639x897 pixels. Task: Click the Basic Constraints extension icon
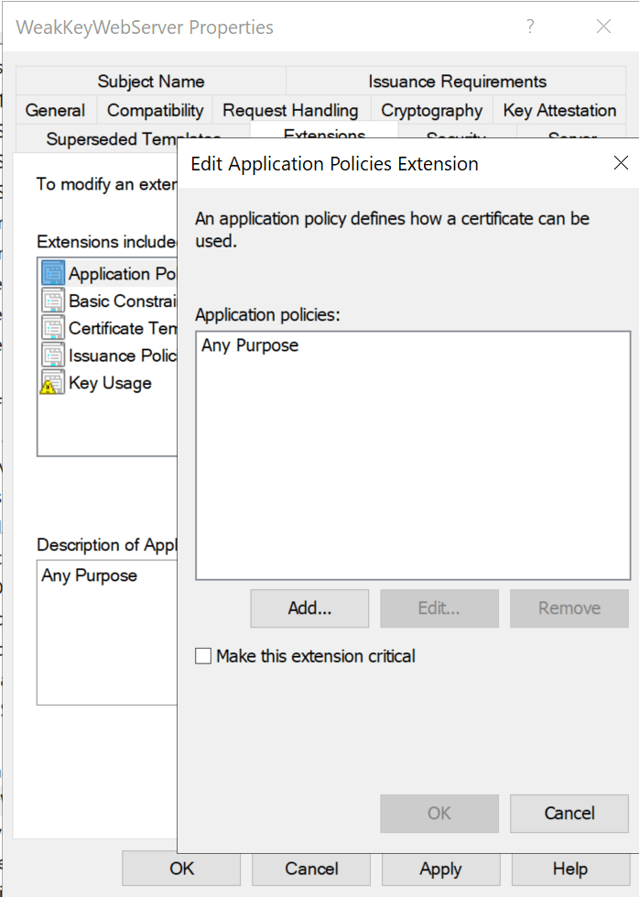click(x=53, y=301)
